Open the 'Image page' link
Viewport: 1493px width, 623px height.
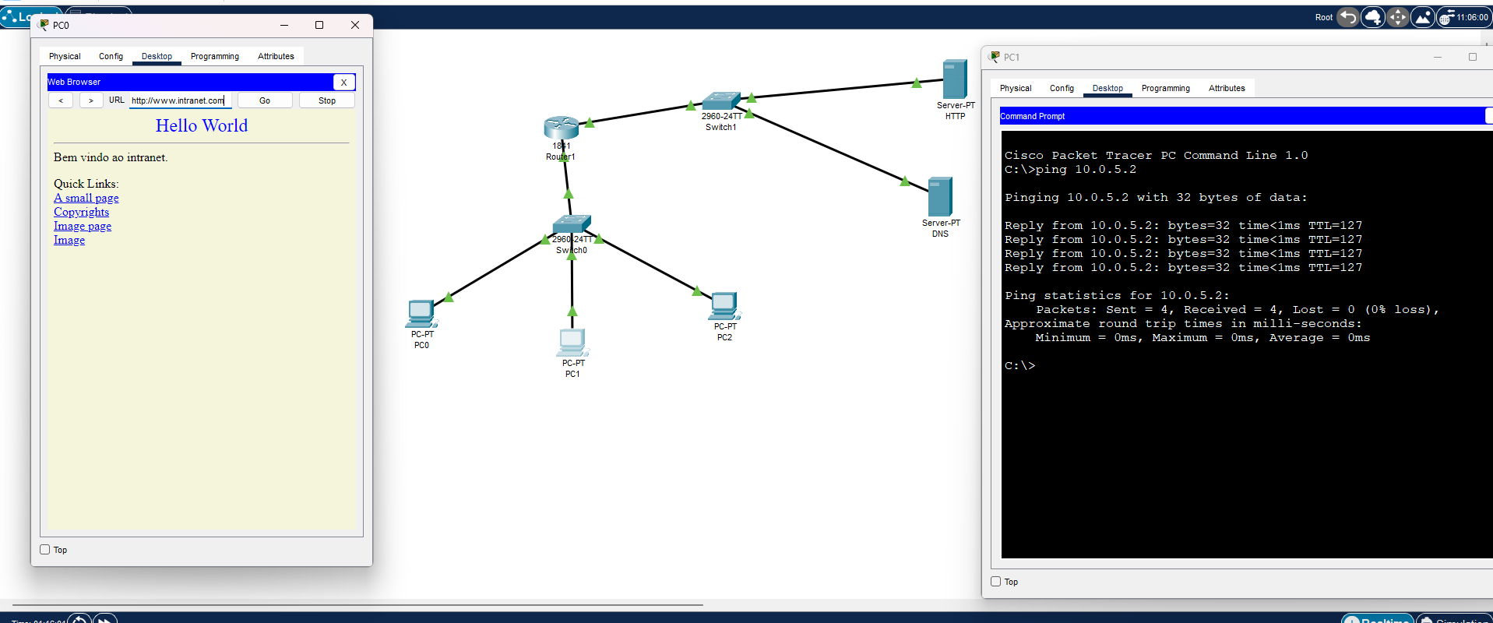[83, 226]
